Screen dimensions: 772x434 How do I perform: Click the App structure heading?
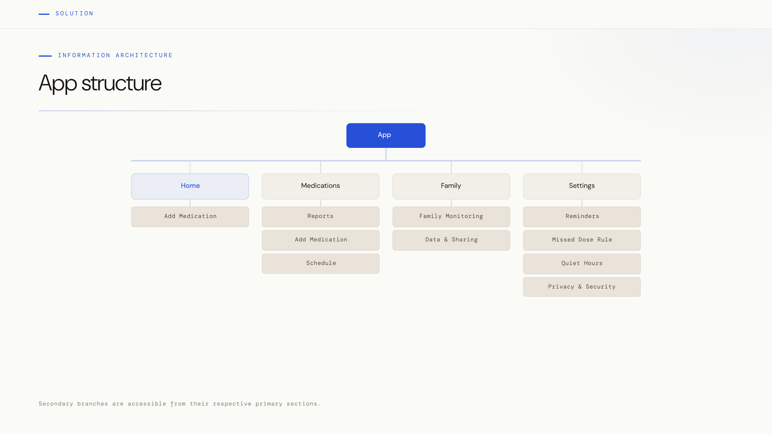(100, 84)
